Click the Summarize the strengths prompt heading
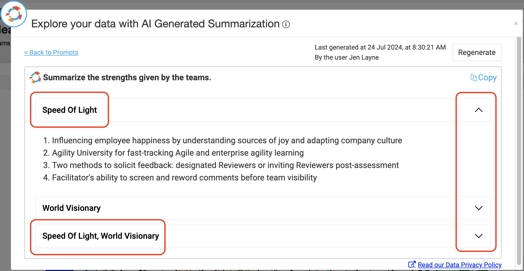The height and width of the screenshot is (271, 524). click(x=127, y=77)
